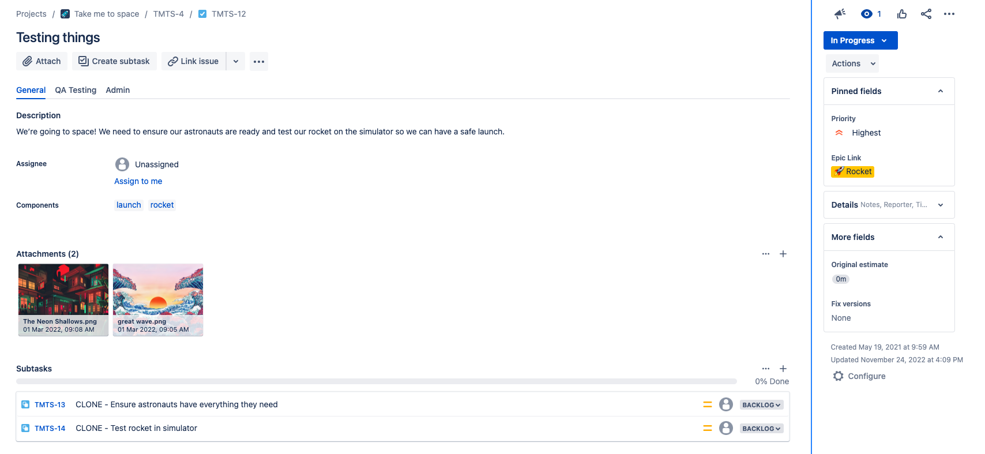The width and height of the screenshot is (985, 454).
Task: Expand the Details section
Action: pyautogui.click(x=941, y=205)
